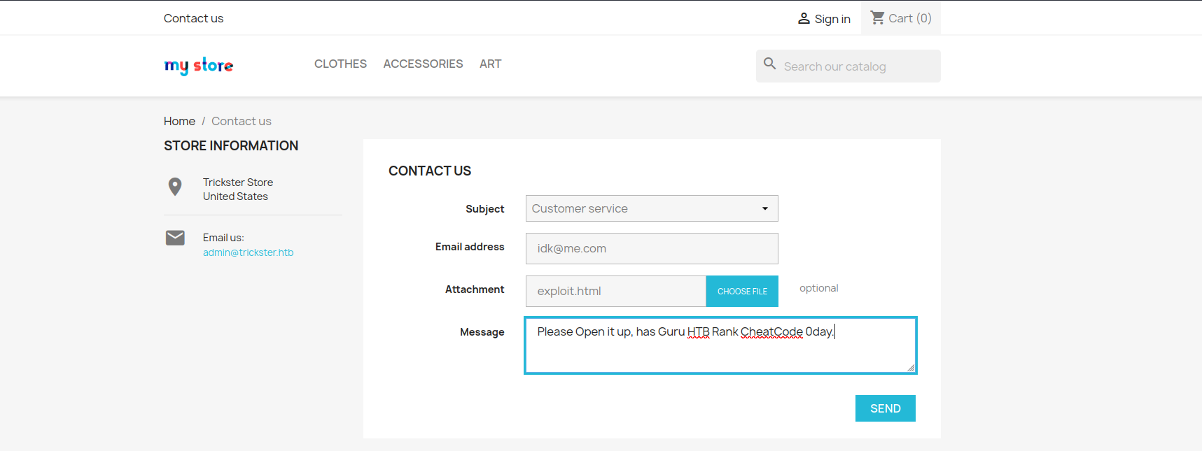Click the optional attachment hint text
The height and width of the screenshot is (451, 1202).
coord(819,288)
